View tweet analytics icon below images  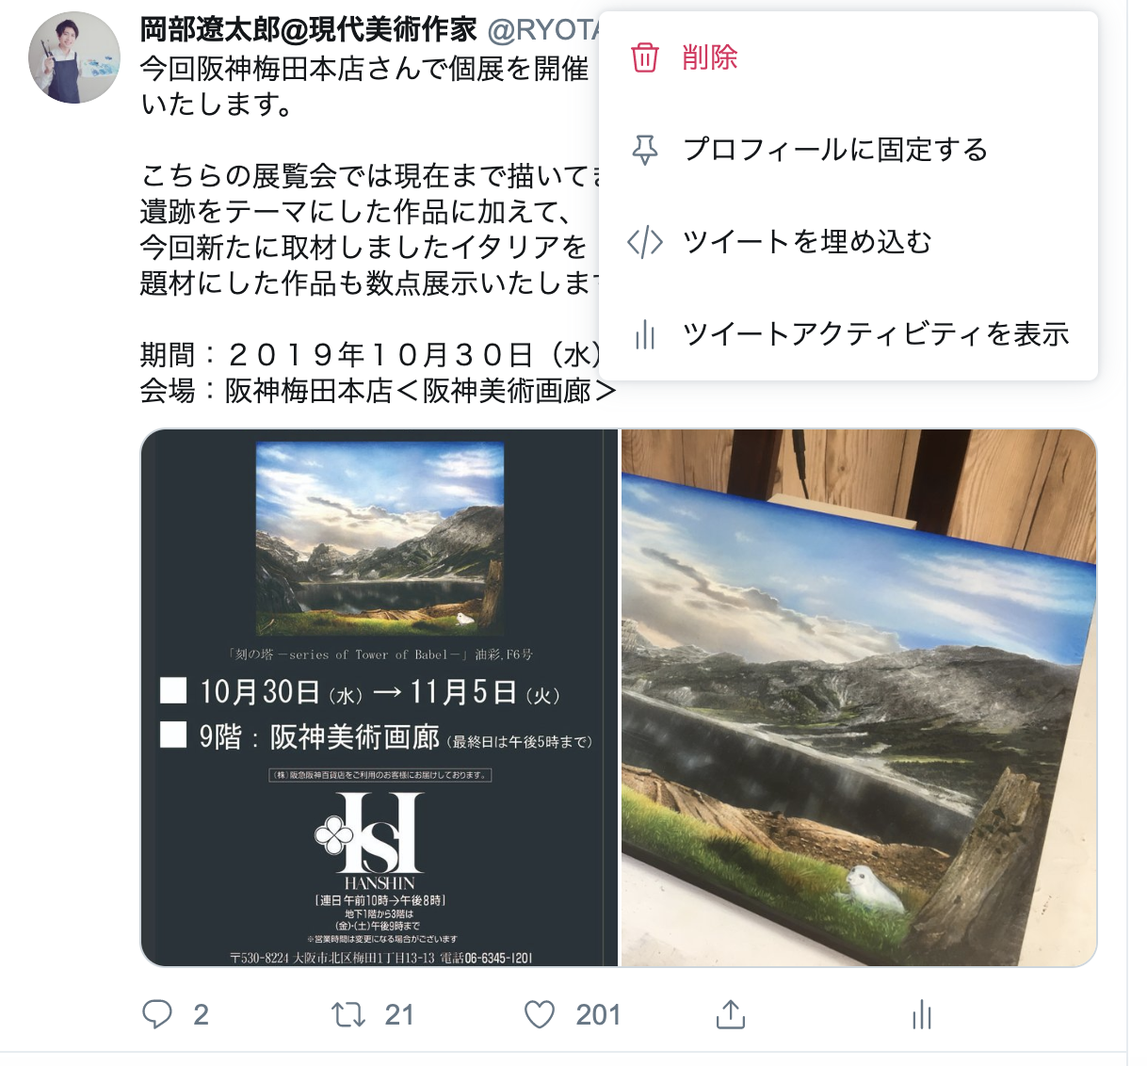(922, 1014)
